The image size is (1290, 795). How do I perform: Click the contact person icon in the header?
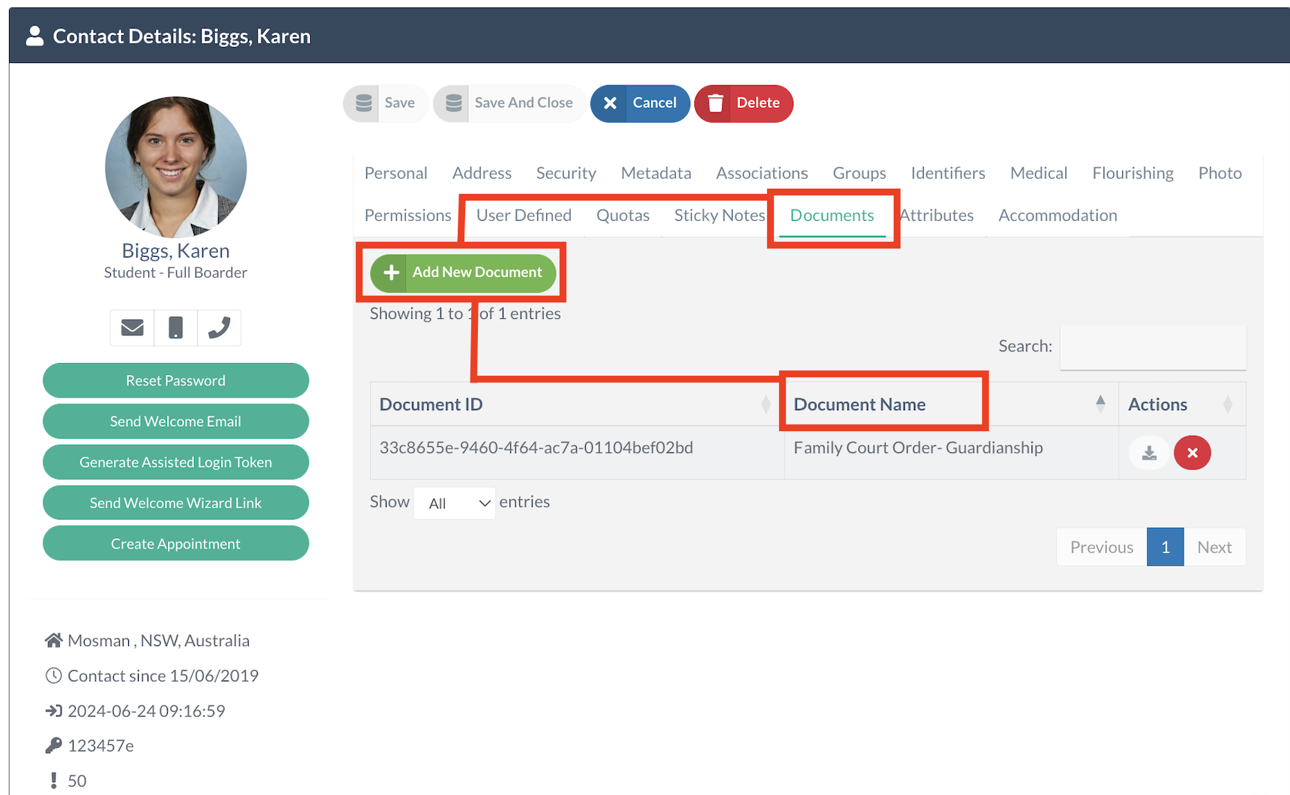(34, 36)
